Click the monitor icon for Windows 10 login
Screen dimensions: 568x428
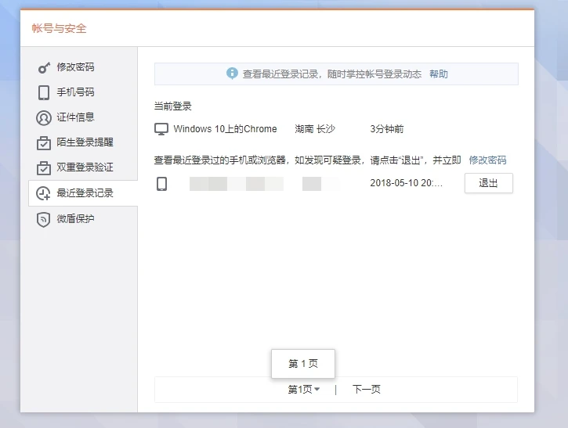(161, 129)
